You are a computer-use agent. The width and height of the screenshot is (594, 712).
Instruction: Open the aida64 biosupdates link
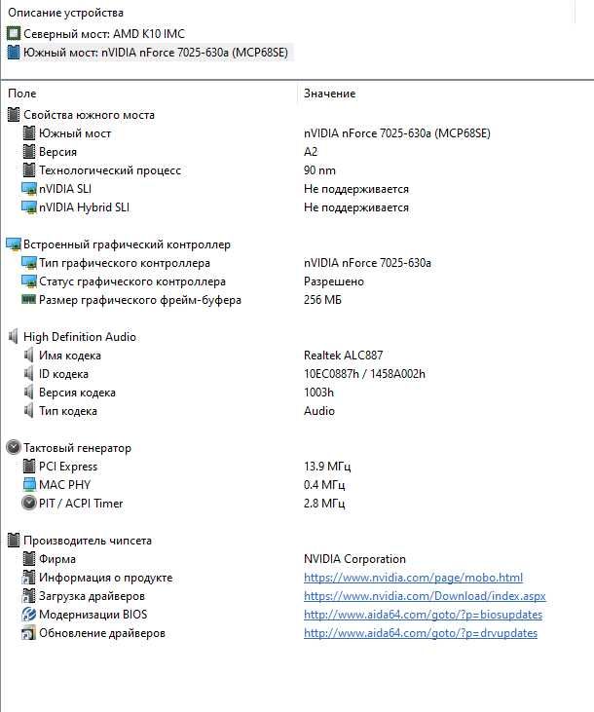423,615
